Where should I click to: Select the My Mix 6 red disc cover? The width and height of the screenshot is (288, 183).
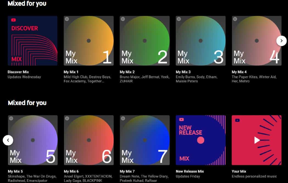coord(89,140)
